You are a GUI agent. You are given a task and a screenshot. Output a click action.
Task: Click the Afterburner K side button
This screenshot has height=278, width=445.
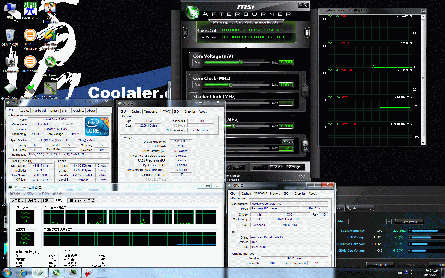[185, 33]
